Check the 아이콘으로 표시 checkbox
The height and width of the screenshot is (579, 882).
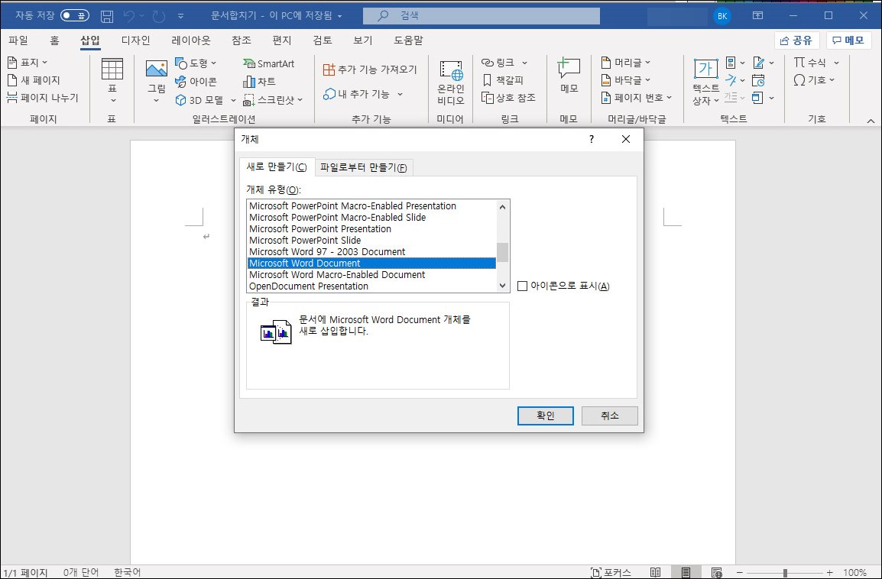coord(522,286)
